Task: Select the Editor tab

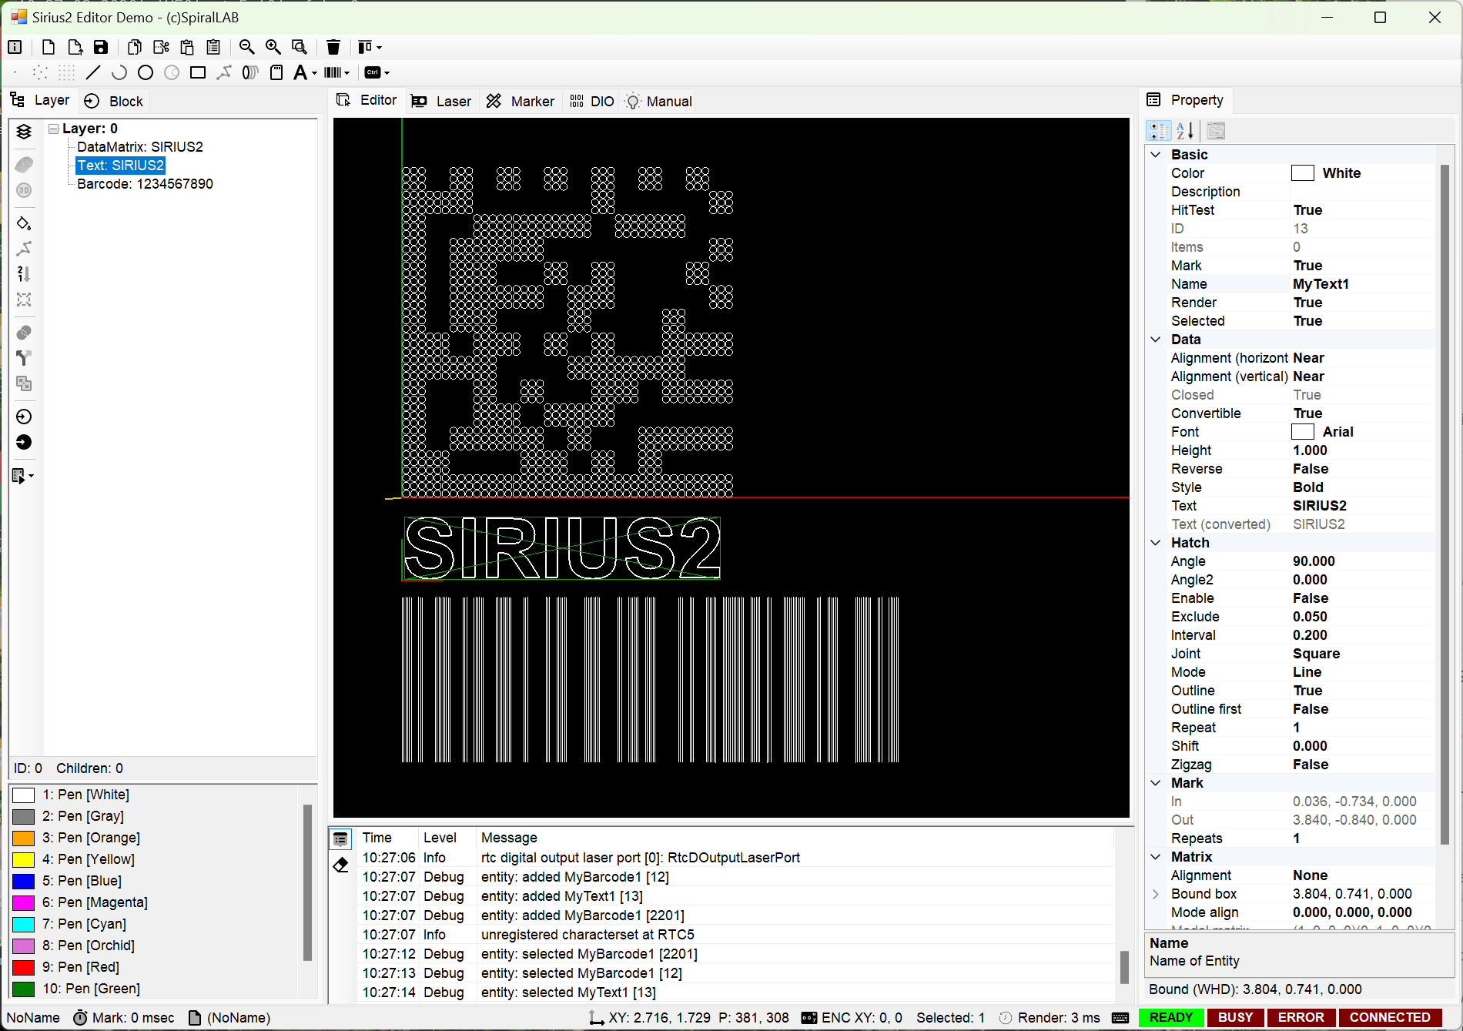Action: (367, 101)
